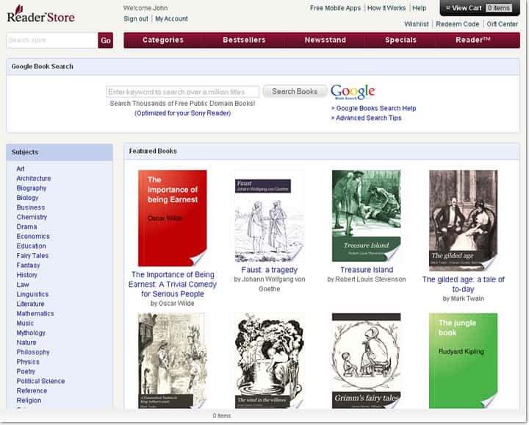Select the Education subject

tap(31, 246)
